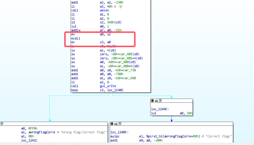The image size is (254, 145).
Task: Click the "Correct flag!" string comment
Action: (x=219, y=137)
